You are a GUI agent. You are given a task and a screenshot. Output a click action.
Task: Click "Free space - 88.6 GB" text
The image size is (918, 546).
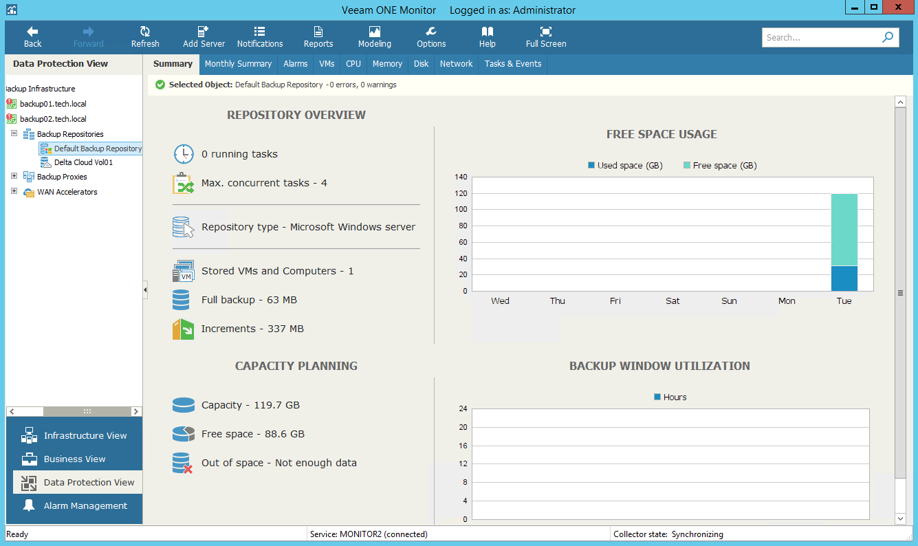pyautogui.click(x=253, y=434)
